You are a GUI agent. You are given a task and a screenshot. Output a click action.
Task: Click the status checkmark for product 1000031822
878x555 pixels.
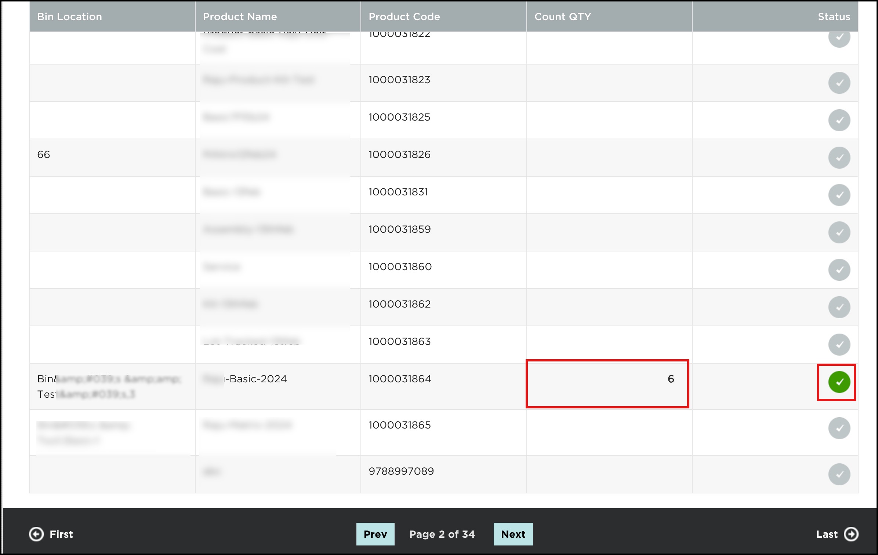tap(839, 38)
